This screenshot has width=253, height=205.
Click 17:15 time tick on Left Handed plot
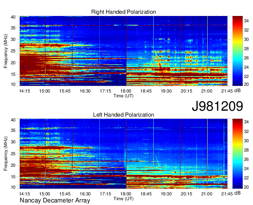pyautogui.click(x=105, y=193)
